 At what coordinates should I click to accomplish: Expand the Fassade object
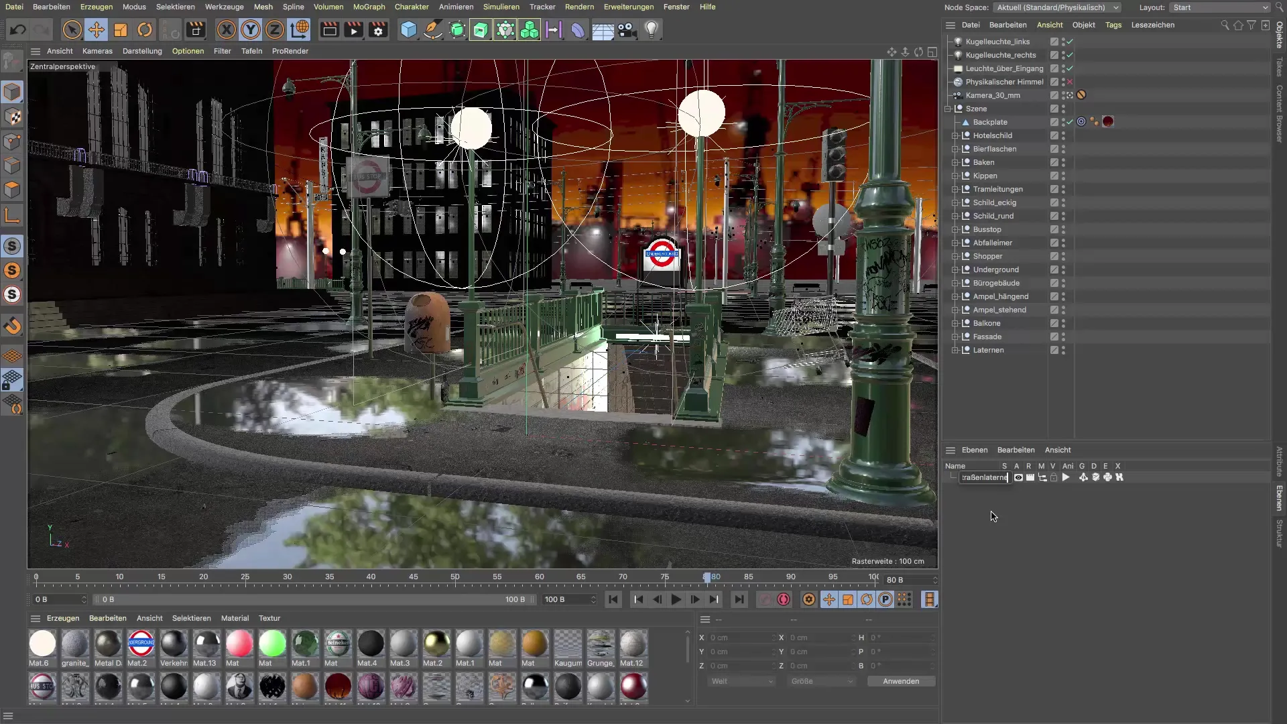click(x=955, y=337)
